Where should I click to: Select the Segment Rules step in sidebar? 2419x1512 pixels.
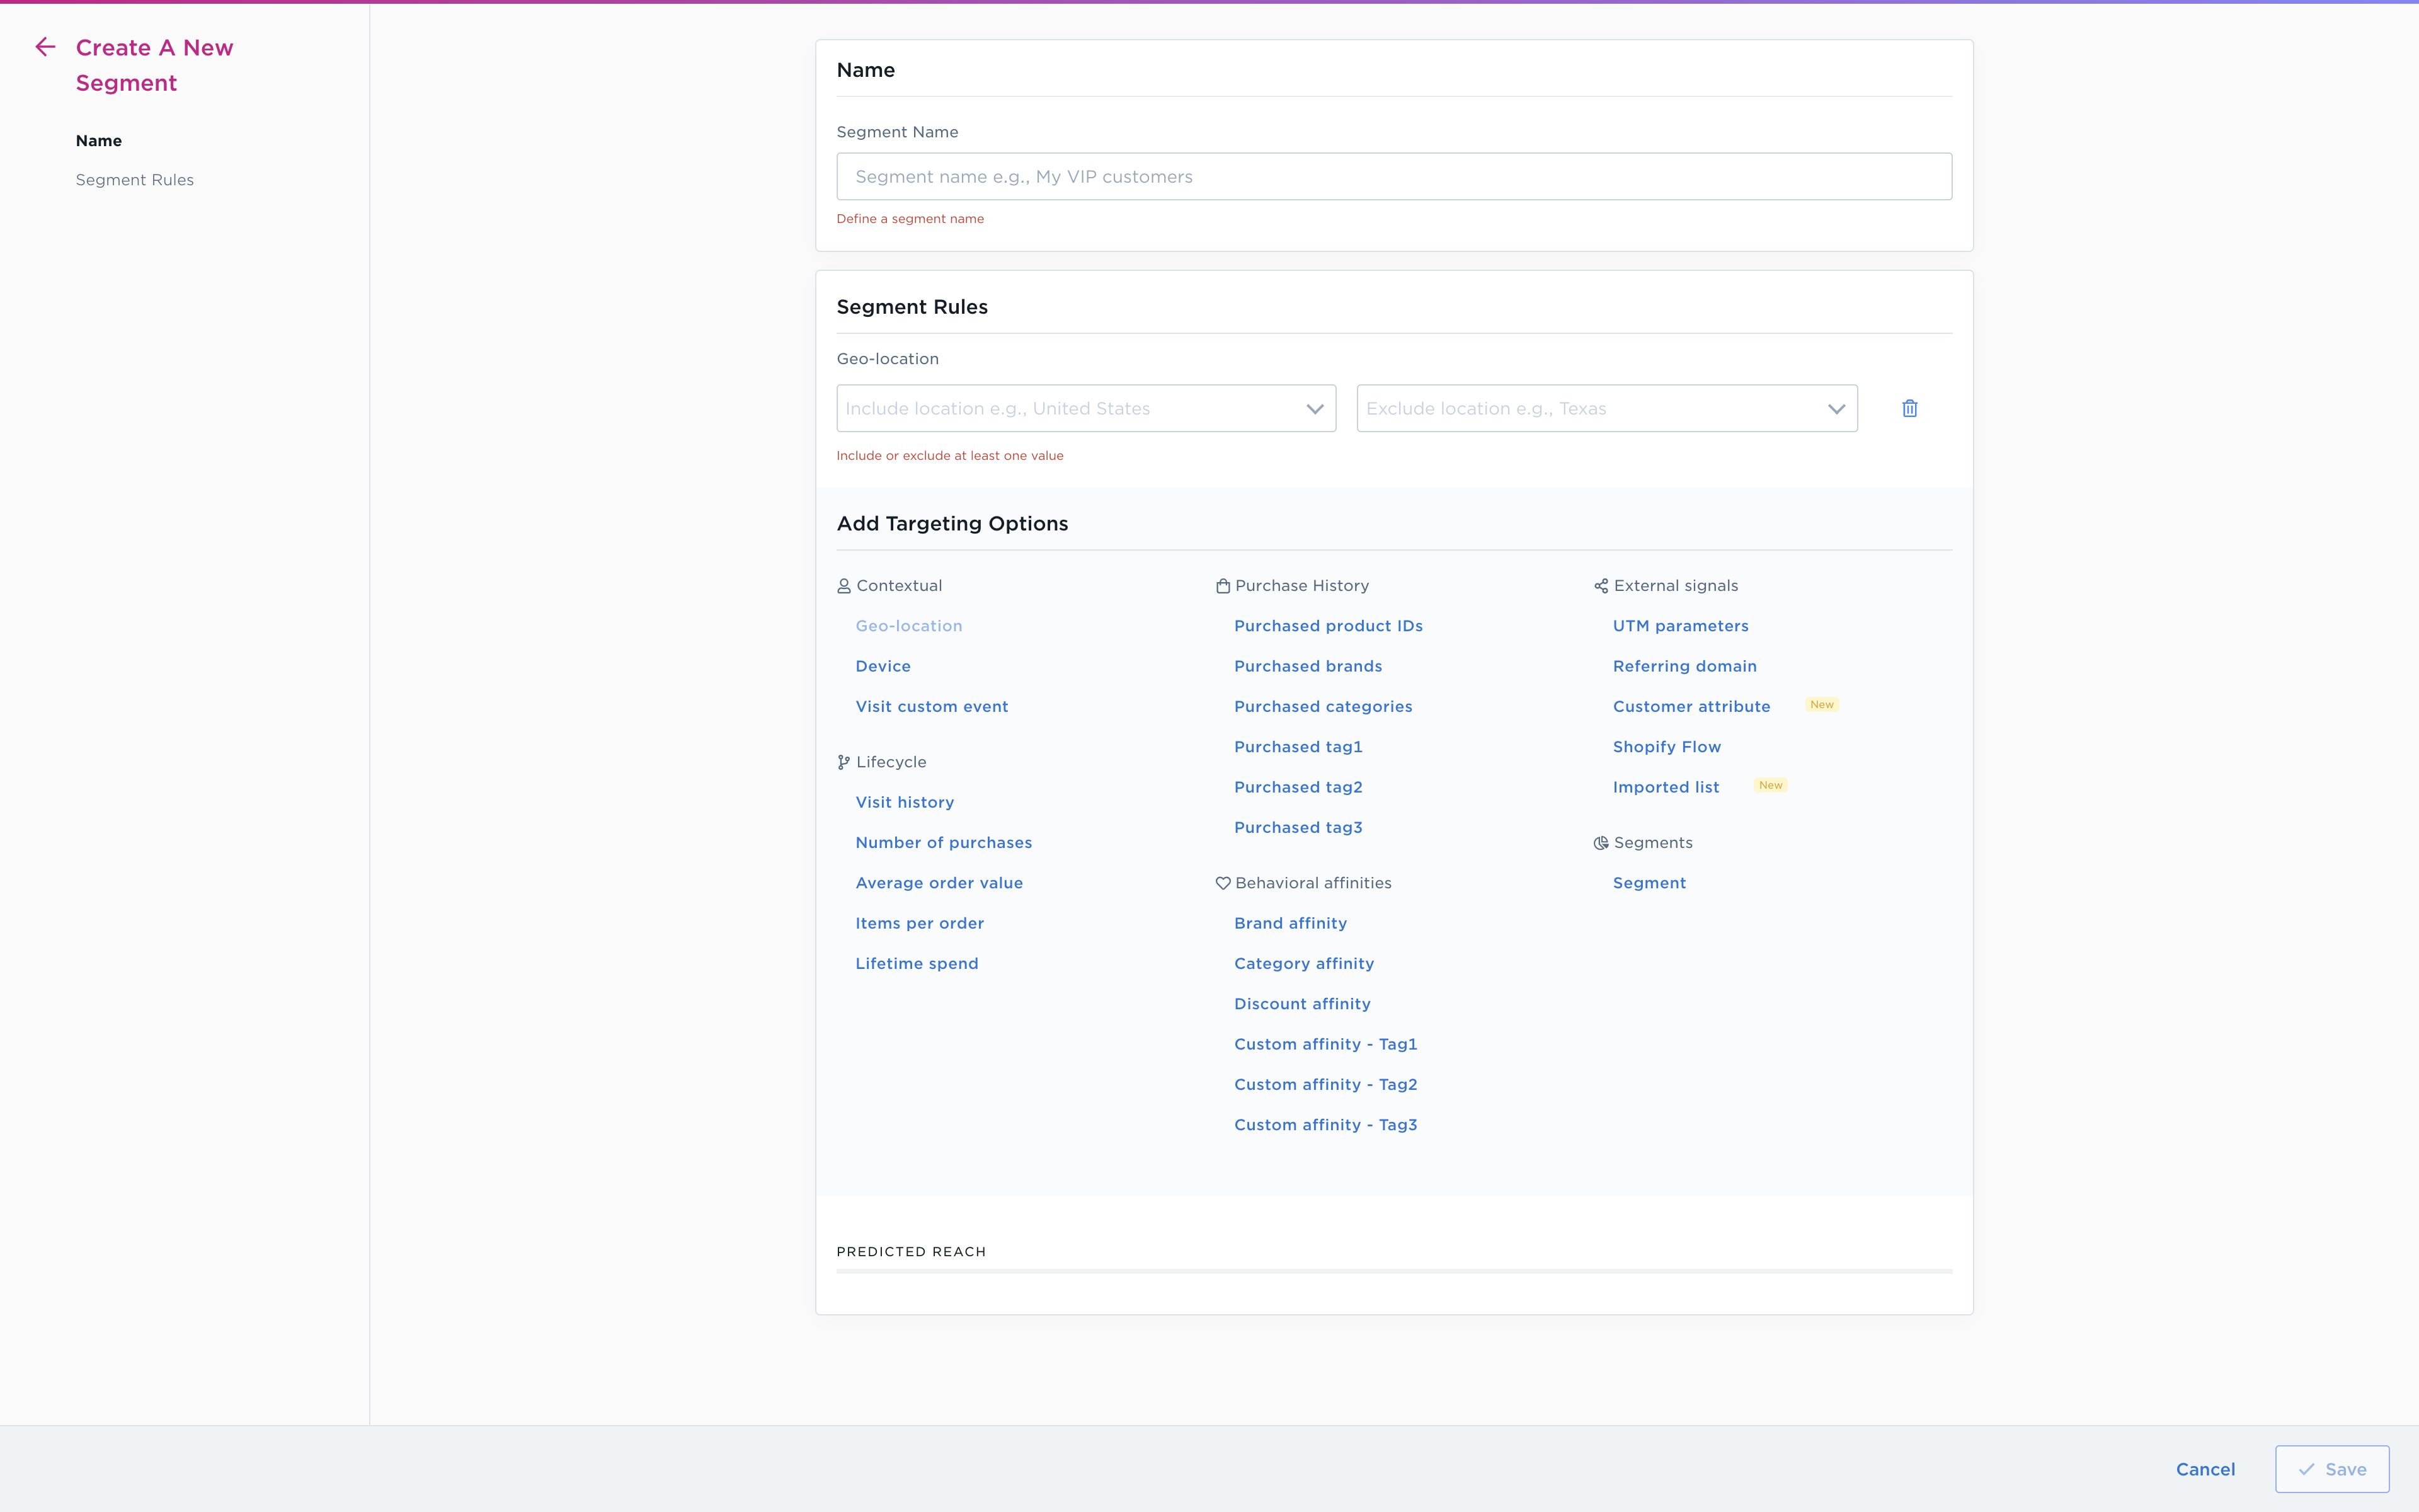point(134,180)
